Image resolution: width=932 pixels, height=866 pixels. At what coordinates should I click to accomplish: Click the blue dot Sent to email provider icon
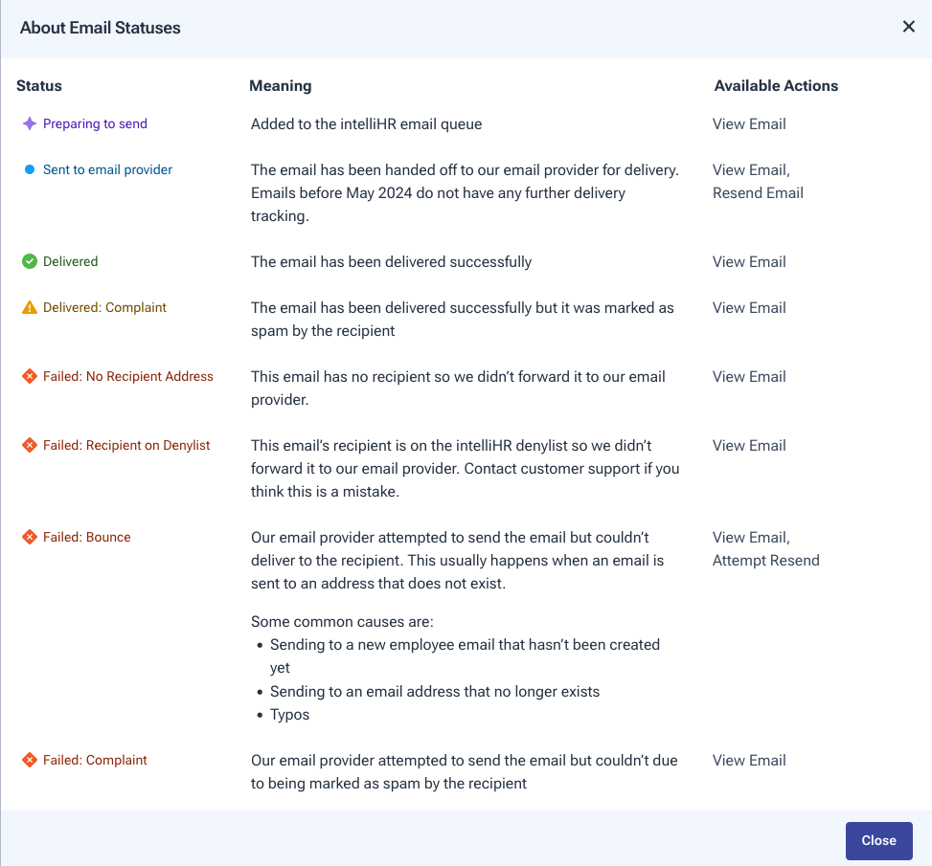30,169
